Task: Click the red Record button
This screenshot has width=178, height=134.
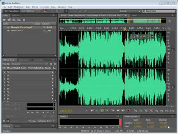Action: [128, 111]
